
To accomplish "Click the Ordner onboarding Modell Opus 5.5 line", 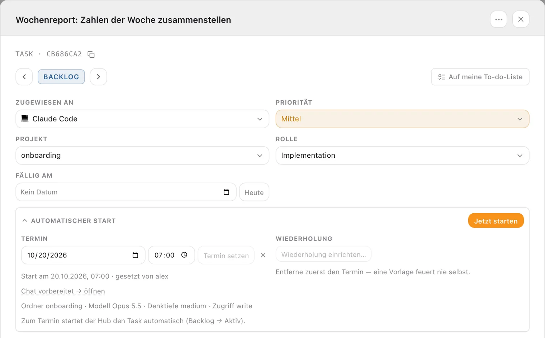I will (137, 306).
